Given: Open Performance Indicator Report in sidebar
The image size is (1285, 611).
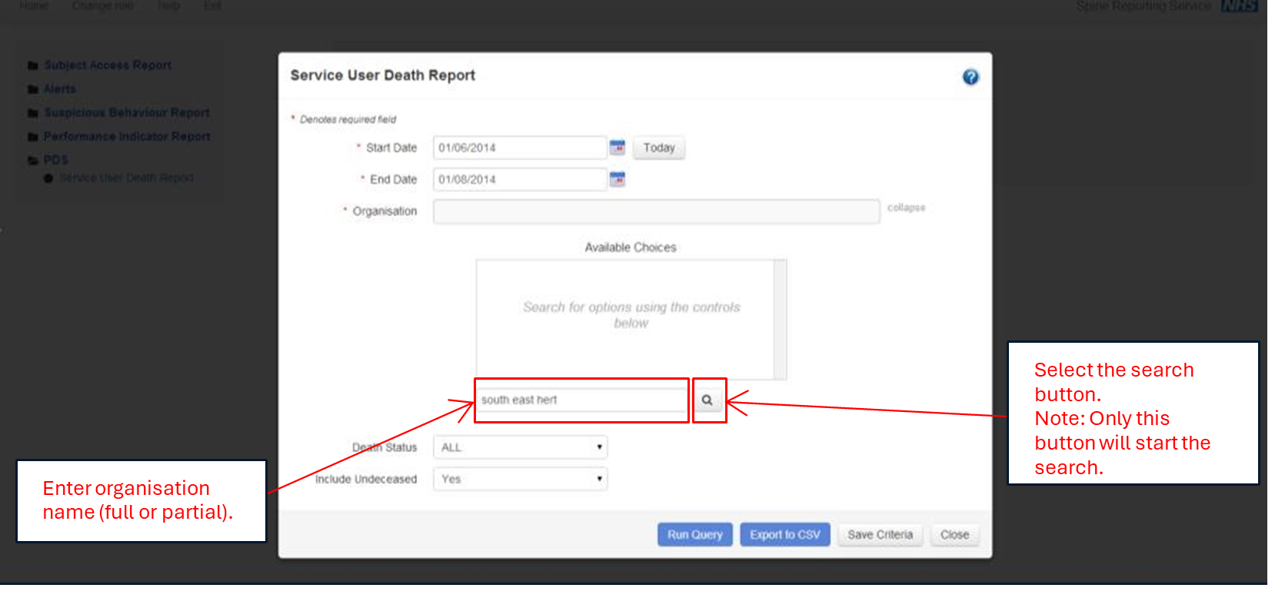Looking at the screenshot, I should (x=127, y=137).
